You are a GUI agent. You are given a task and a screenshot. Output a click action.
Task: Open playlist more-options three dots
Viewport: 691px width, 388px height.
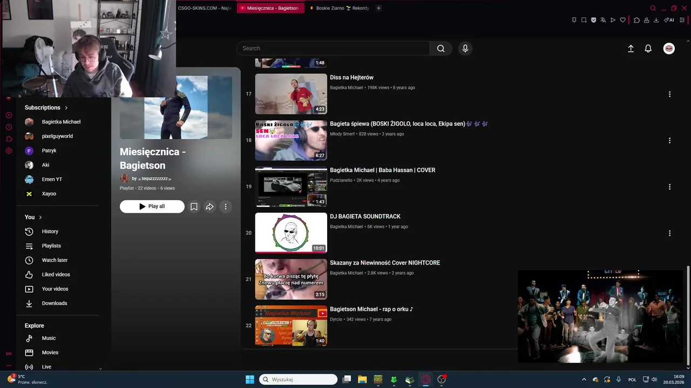(x=226, y=206)
